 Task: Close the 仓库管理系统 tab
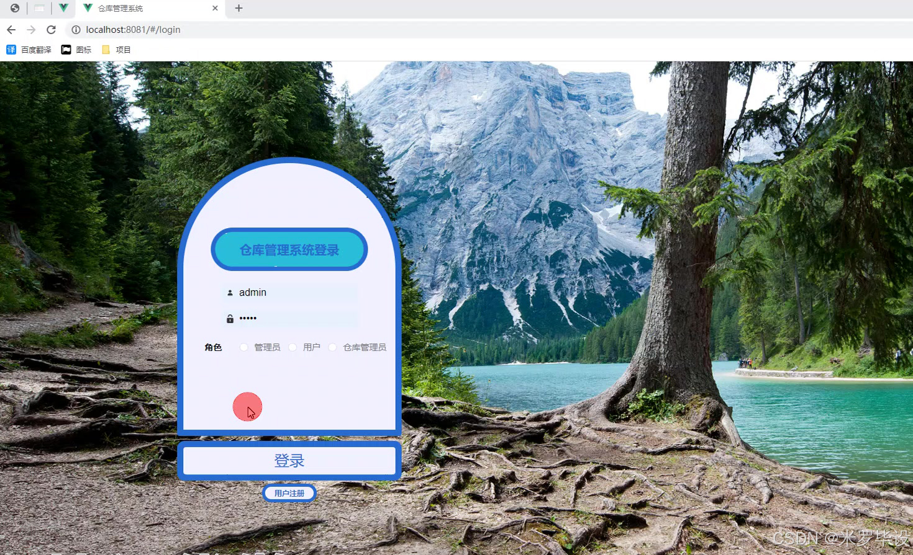(215, 8)
